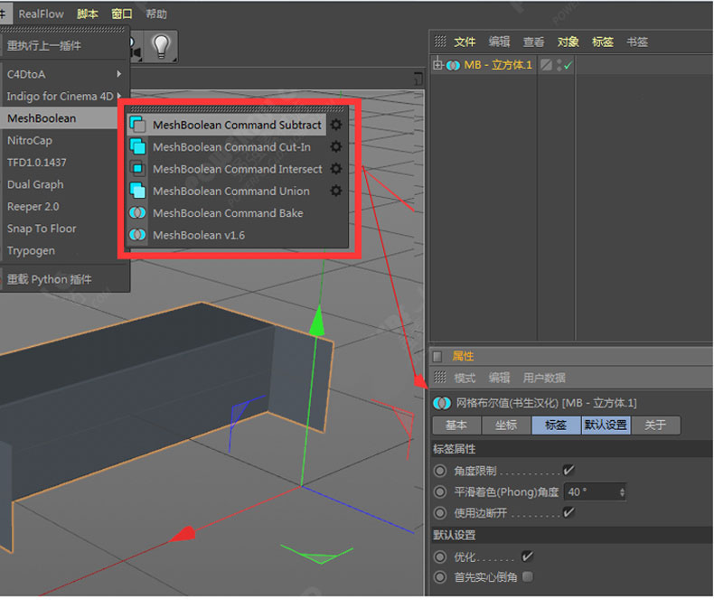Viewport: 714px width, 608px height.
Task: Click MeshBoolean Command Subtract icon
Action: click(x=137, y=125)
